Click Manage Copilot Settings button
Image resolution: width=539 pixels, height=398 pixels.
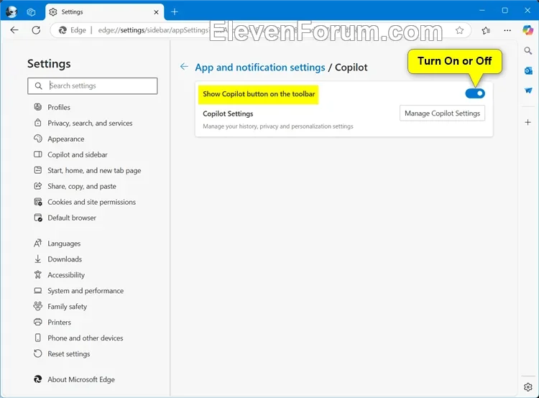pyautogui.click(x=442, y=114)
